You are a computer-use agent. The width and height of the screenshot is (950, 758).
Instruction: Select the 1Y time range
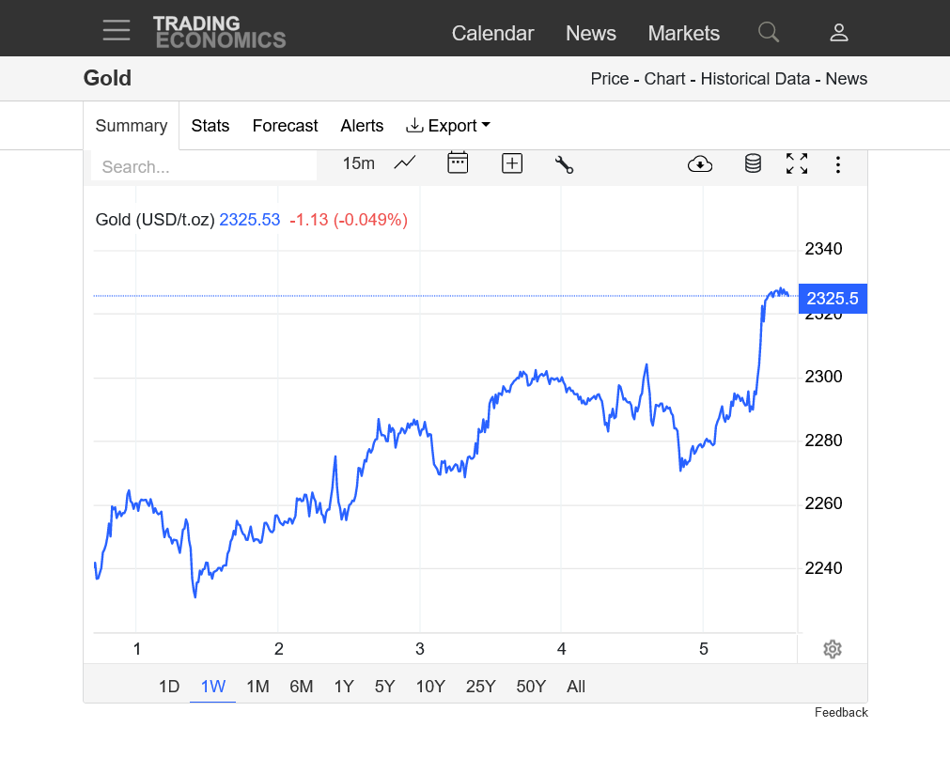point(344,687)
